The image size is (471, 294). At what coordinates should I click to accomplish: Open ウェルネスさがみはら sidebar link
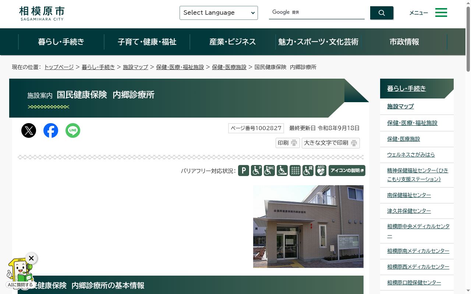click(x=411, y=155)
